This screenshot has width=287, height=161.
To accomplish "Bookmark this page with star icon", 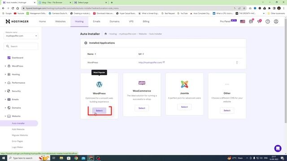I will click(x=244, y=8).
